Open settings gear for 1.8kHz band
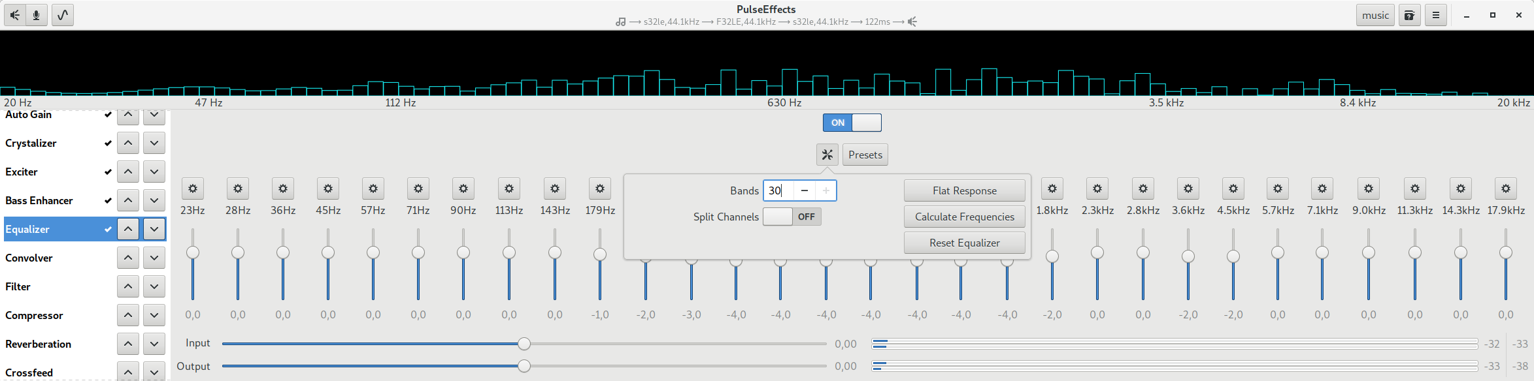 (1052, 189)
